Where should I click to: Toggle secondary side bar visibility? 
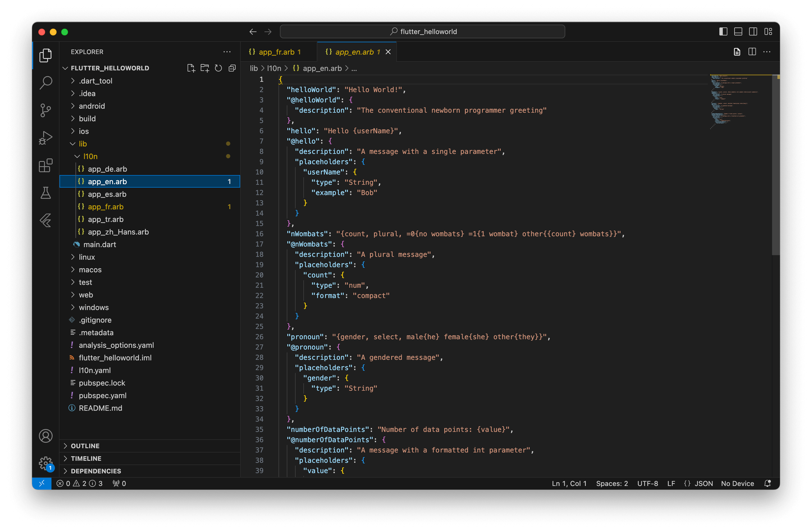(753, 32)
